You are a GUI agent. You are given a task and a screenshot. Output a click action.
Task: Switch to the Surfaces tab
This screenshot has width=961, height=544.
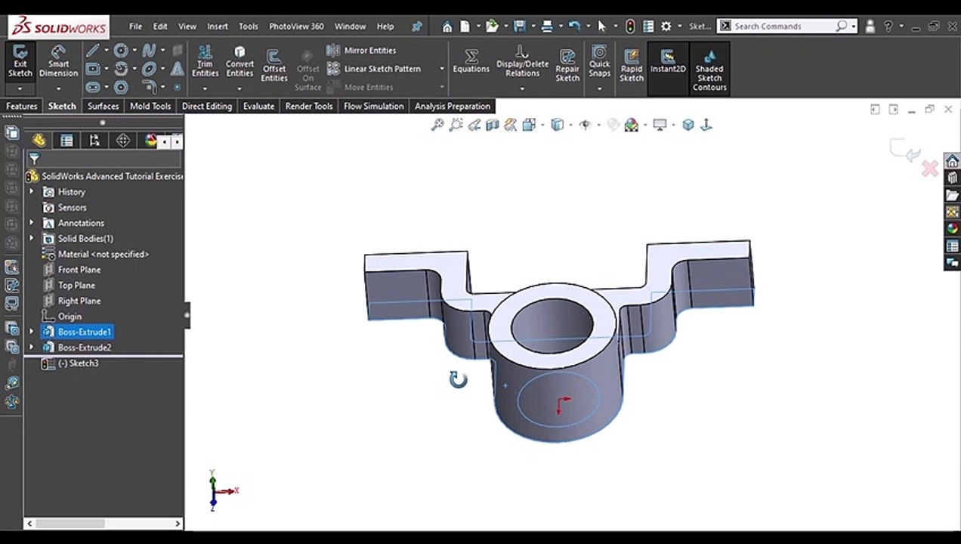tap(103, 107)
